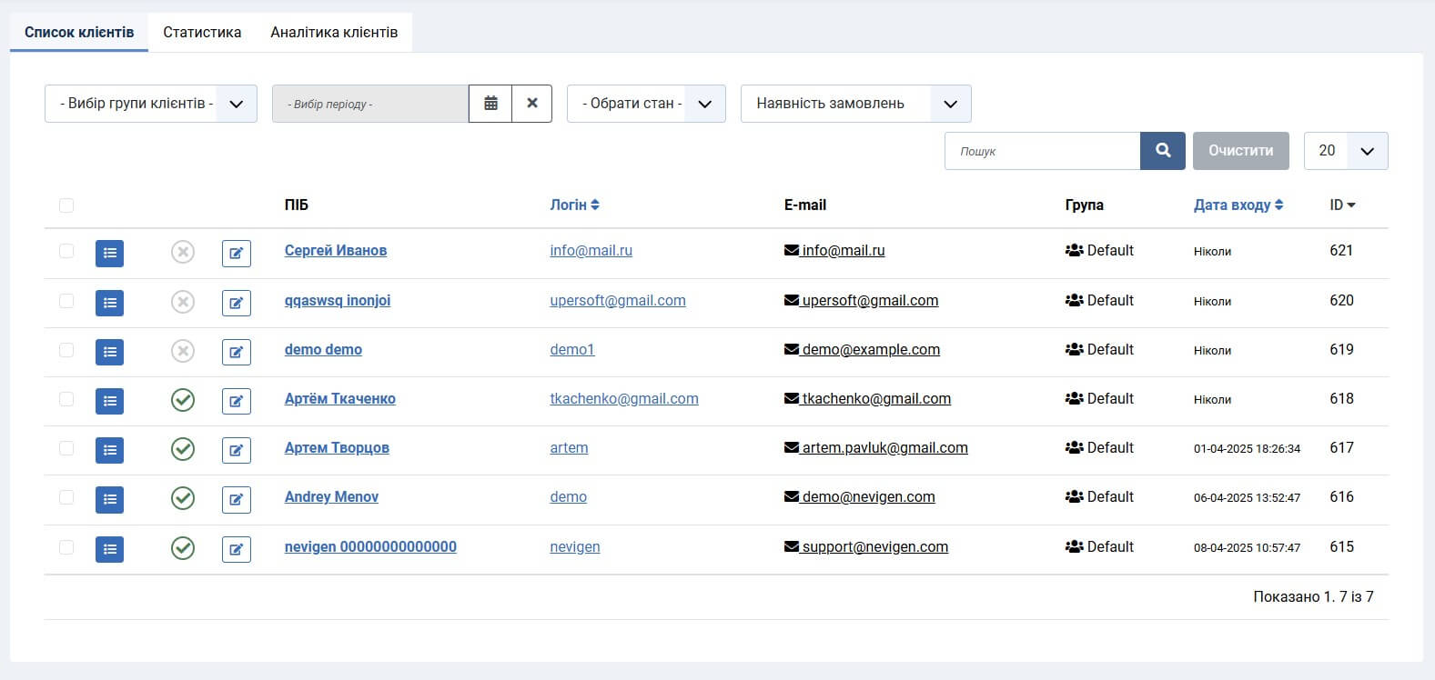Select the checkbox for Сергей Иванов row

coord(66,251)
